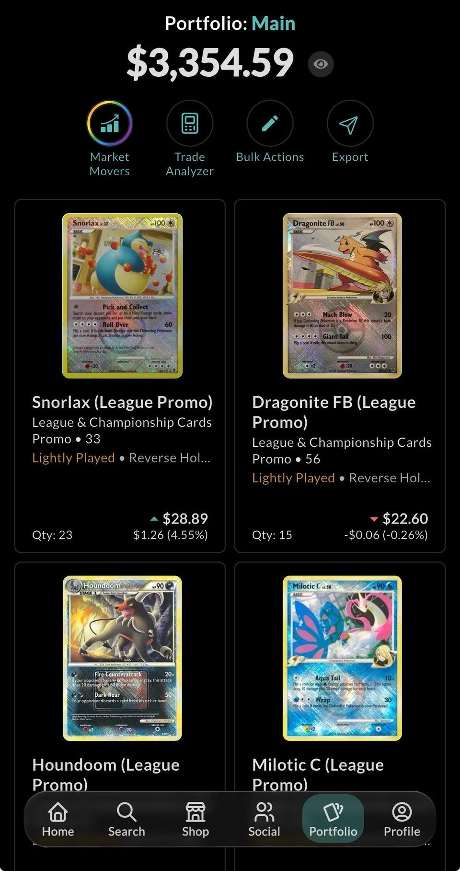Switch to the Profile tab

[402, 820]
